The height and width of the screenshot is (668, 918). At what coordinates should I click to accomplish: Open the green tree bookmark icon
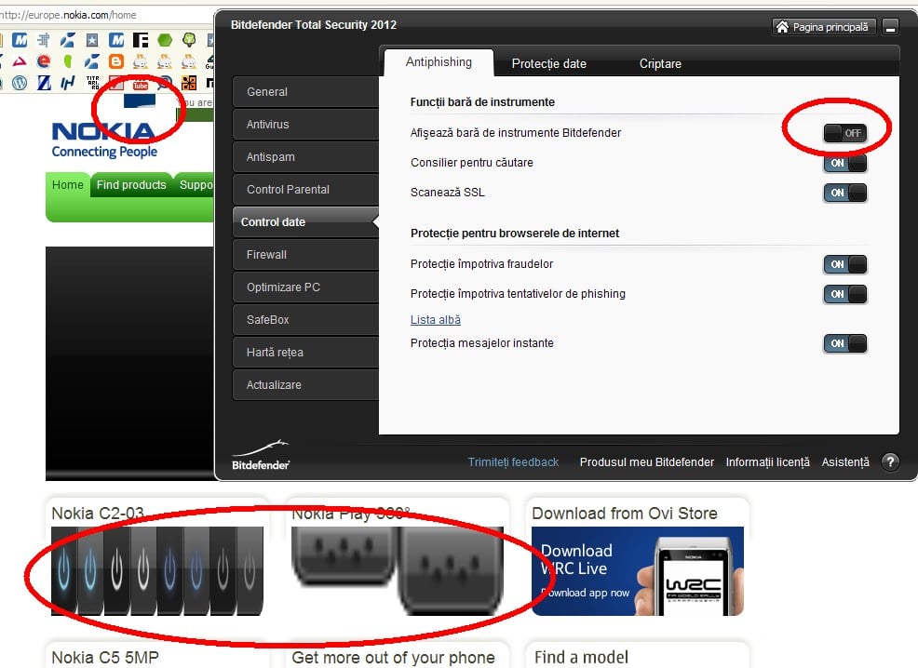tap(189, 40)
